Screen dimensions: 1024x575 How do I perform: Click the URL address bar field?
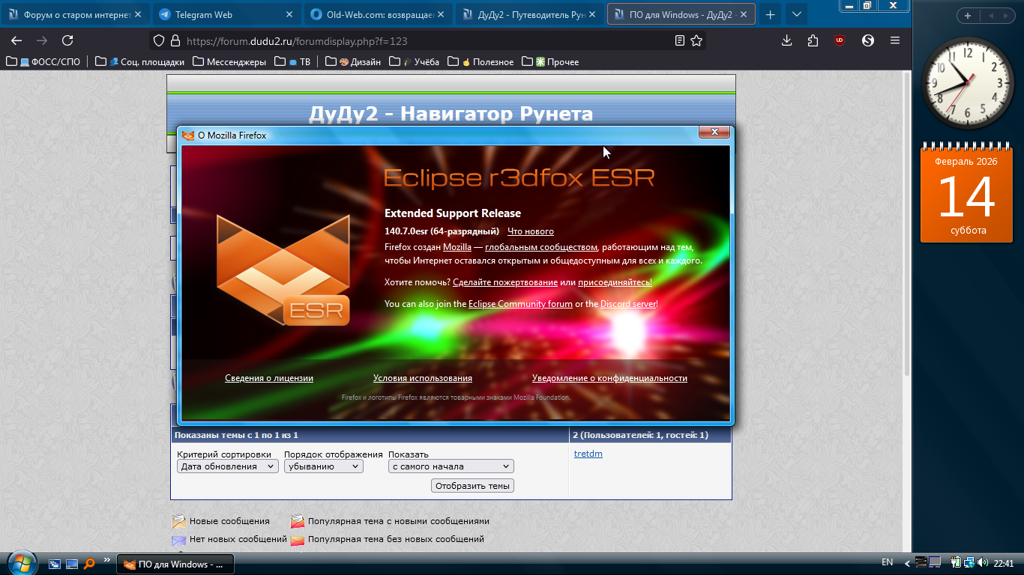420,41
